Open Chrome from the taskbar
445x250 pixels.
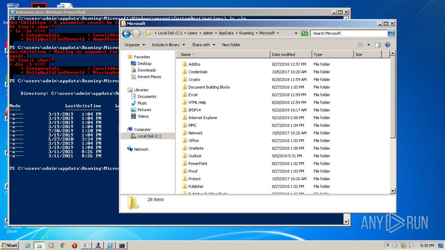63,245
